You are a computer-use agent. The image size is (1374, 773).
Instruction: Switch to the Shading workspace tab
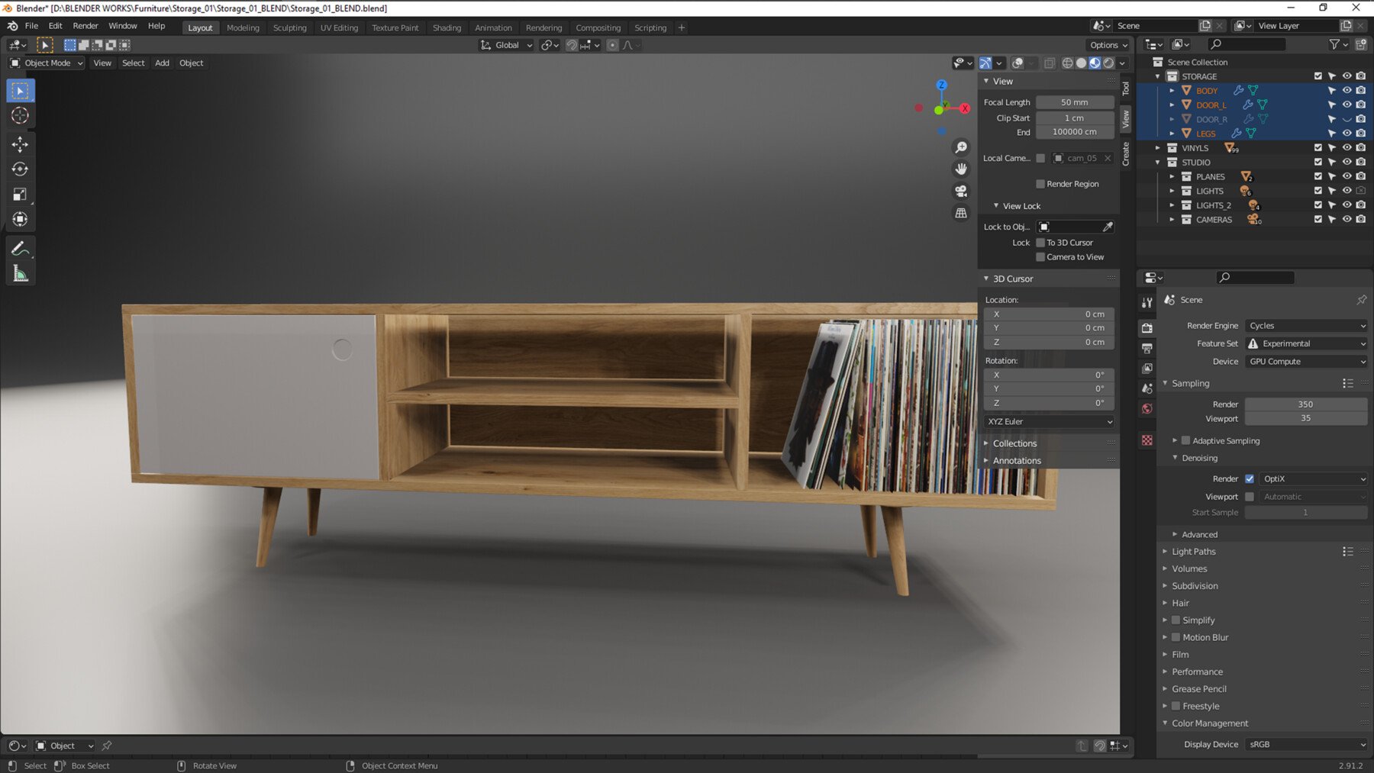[x=447, y=27]
